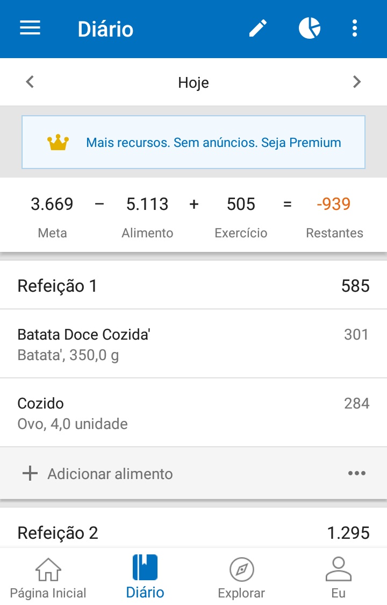Viewport: 387px width, 605px height.
Task: Select the Diário bottom tab
Action: (x=145, y=577)
